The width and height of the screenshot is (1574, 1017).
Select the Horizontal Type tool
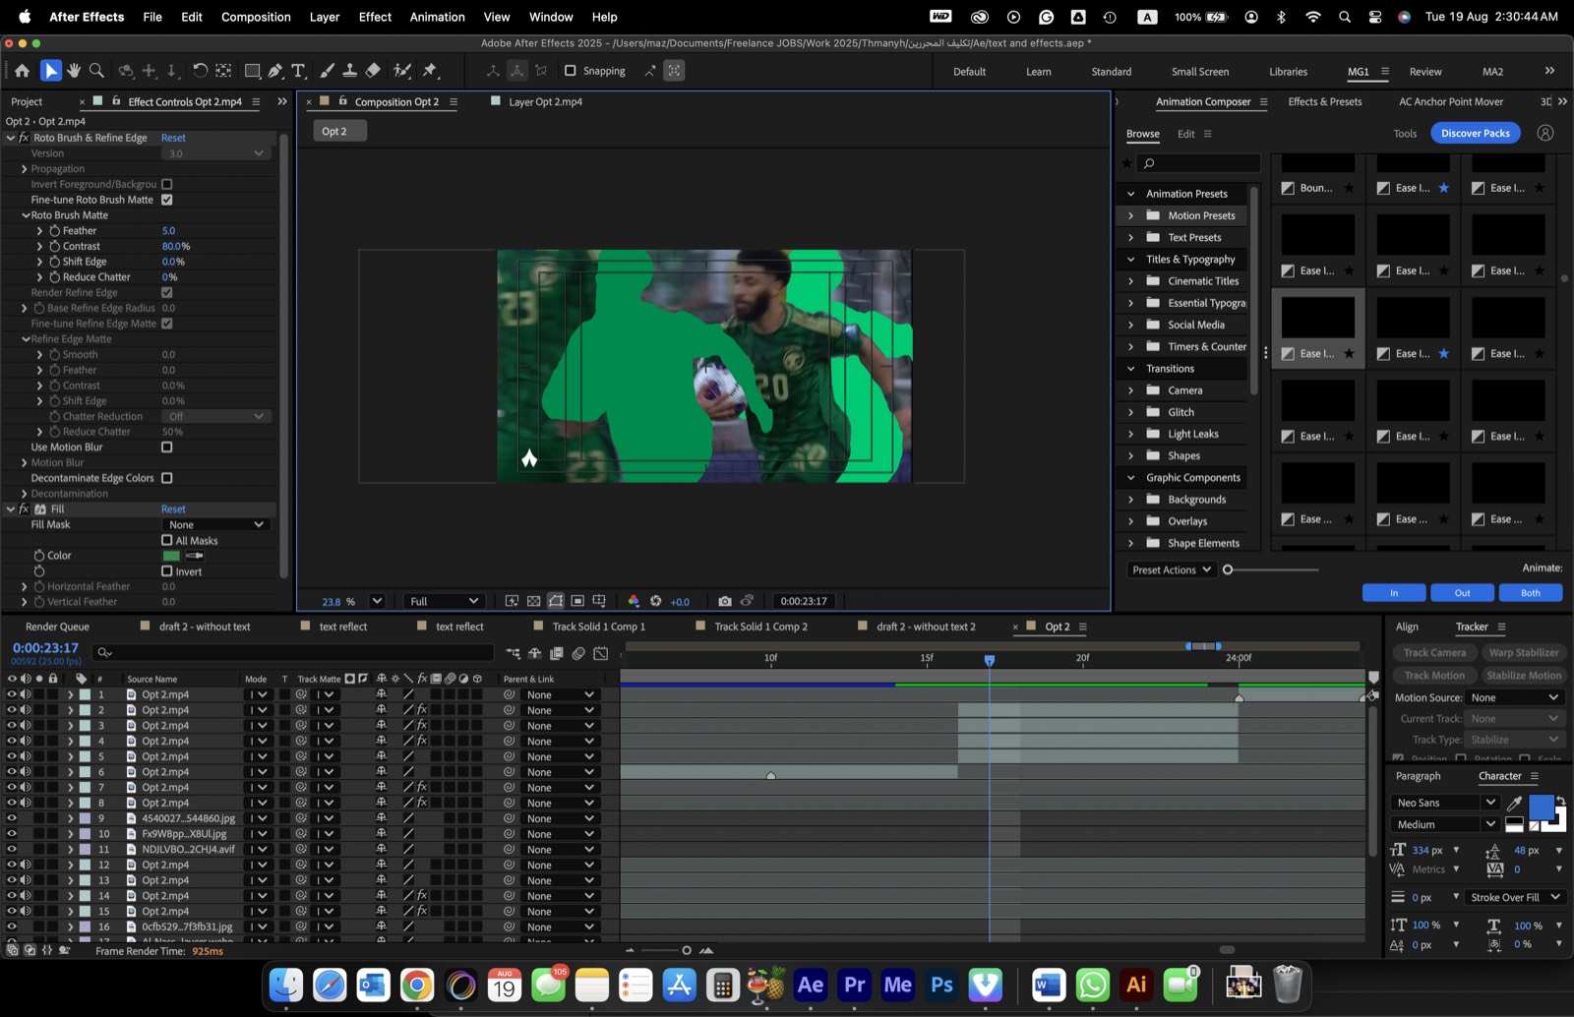coord(298,71)
